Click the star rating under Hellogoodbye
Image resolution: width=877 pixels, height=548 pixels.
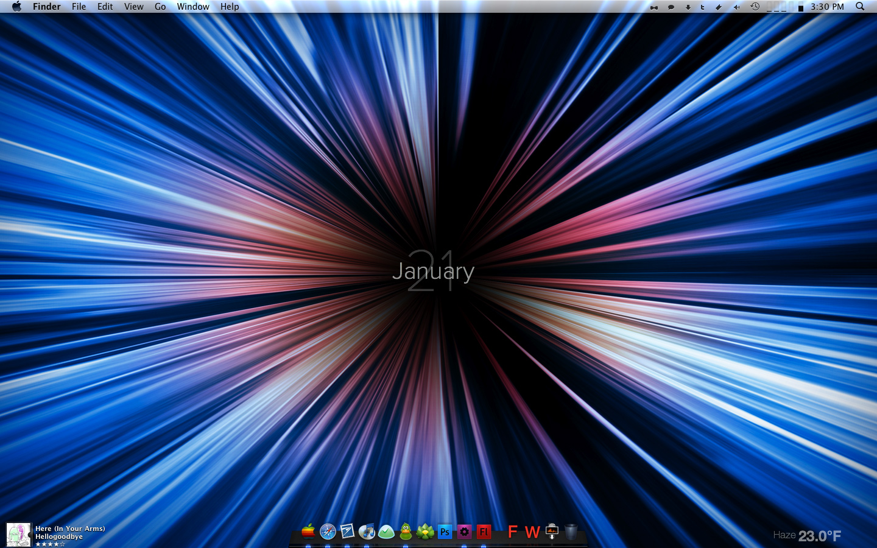tap(50, 544)
